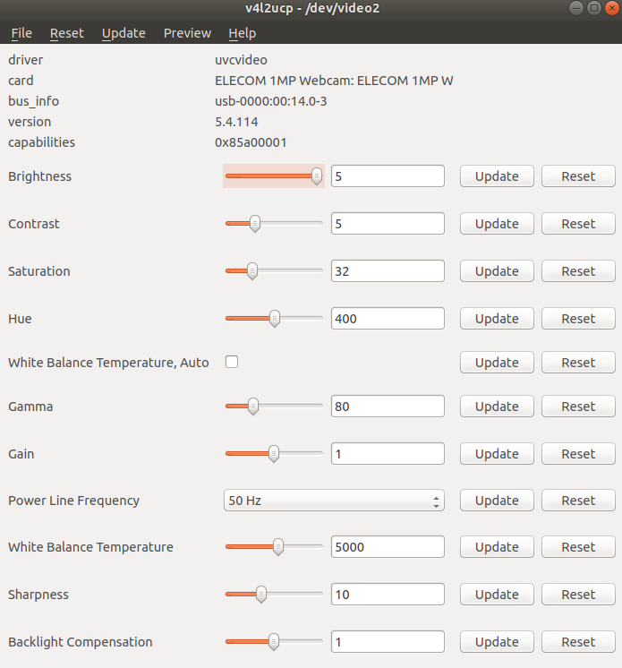Click the Sharpness slider handle

click(261, 595)
